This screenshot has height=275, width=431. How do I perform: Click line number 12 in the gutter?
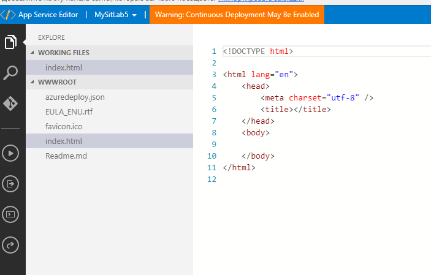(212, 179)
